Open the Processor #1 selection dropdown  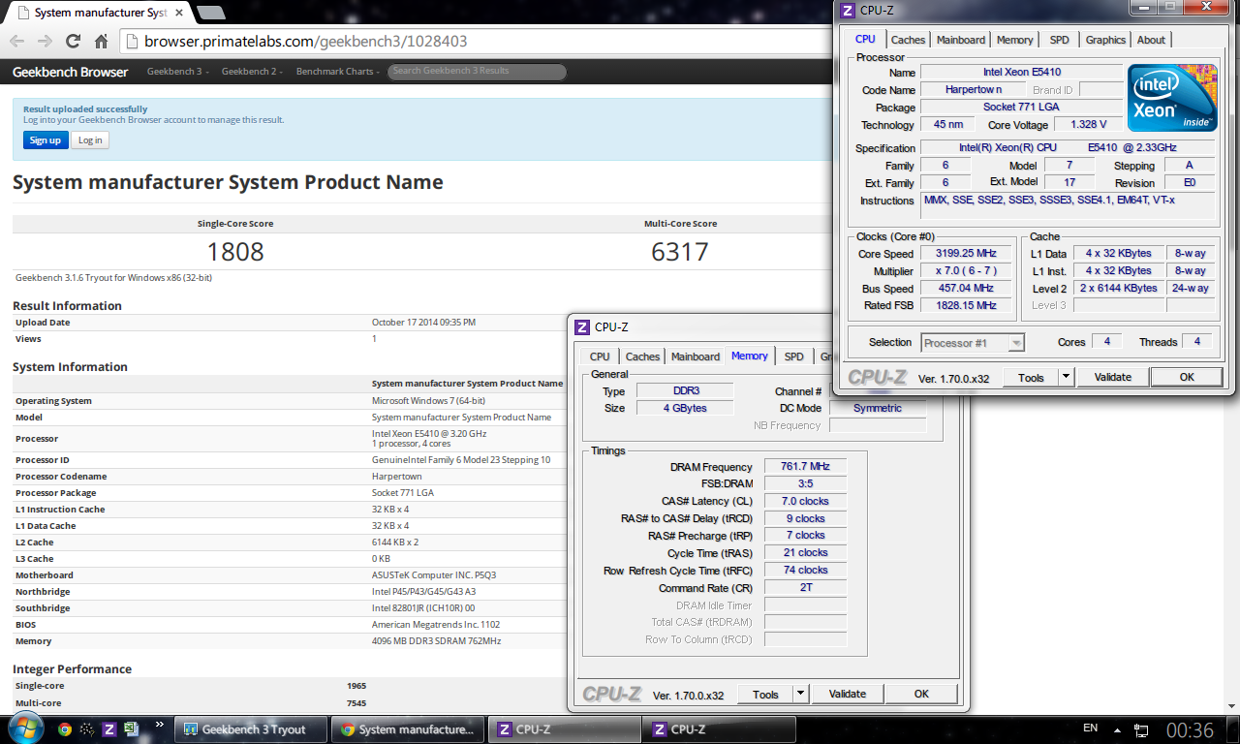[973, 343]
